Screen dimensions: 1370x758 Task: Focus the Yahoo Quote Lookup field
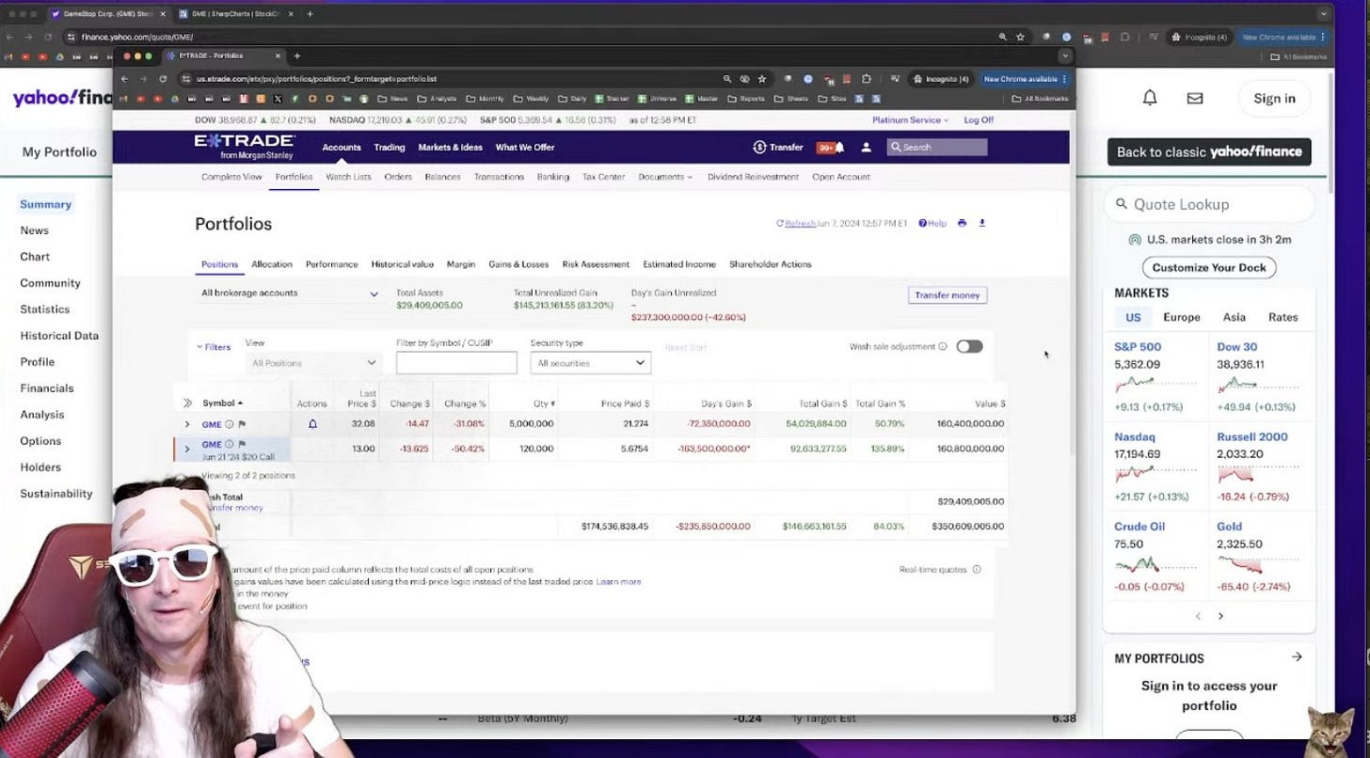coord(1209,204)
